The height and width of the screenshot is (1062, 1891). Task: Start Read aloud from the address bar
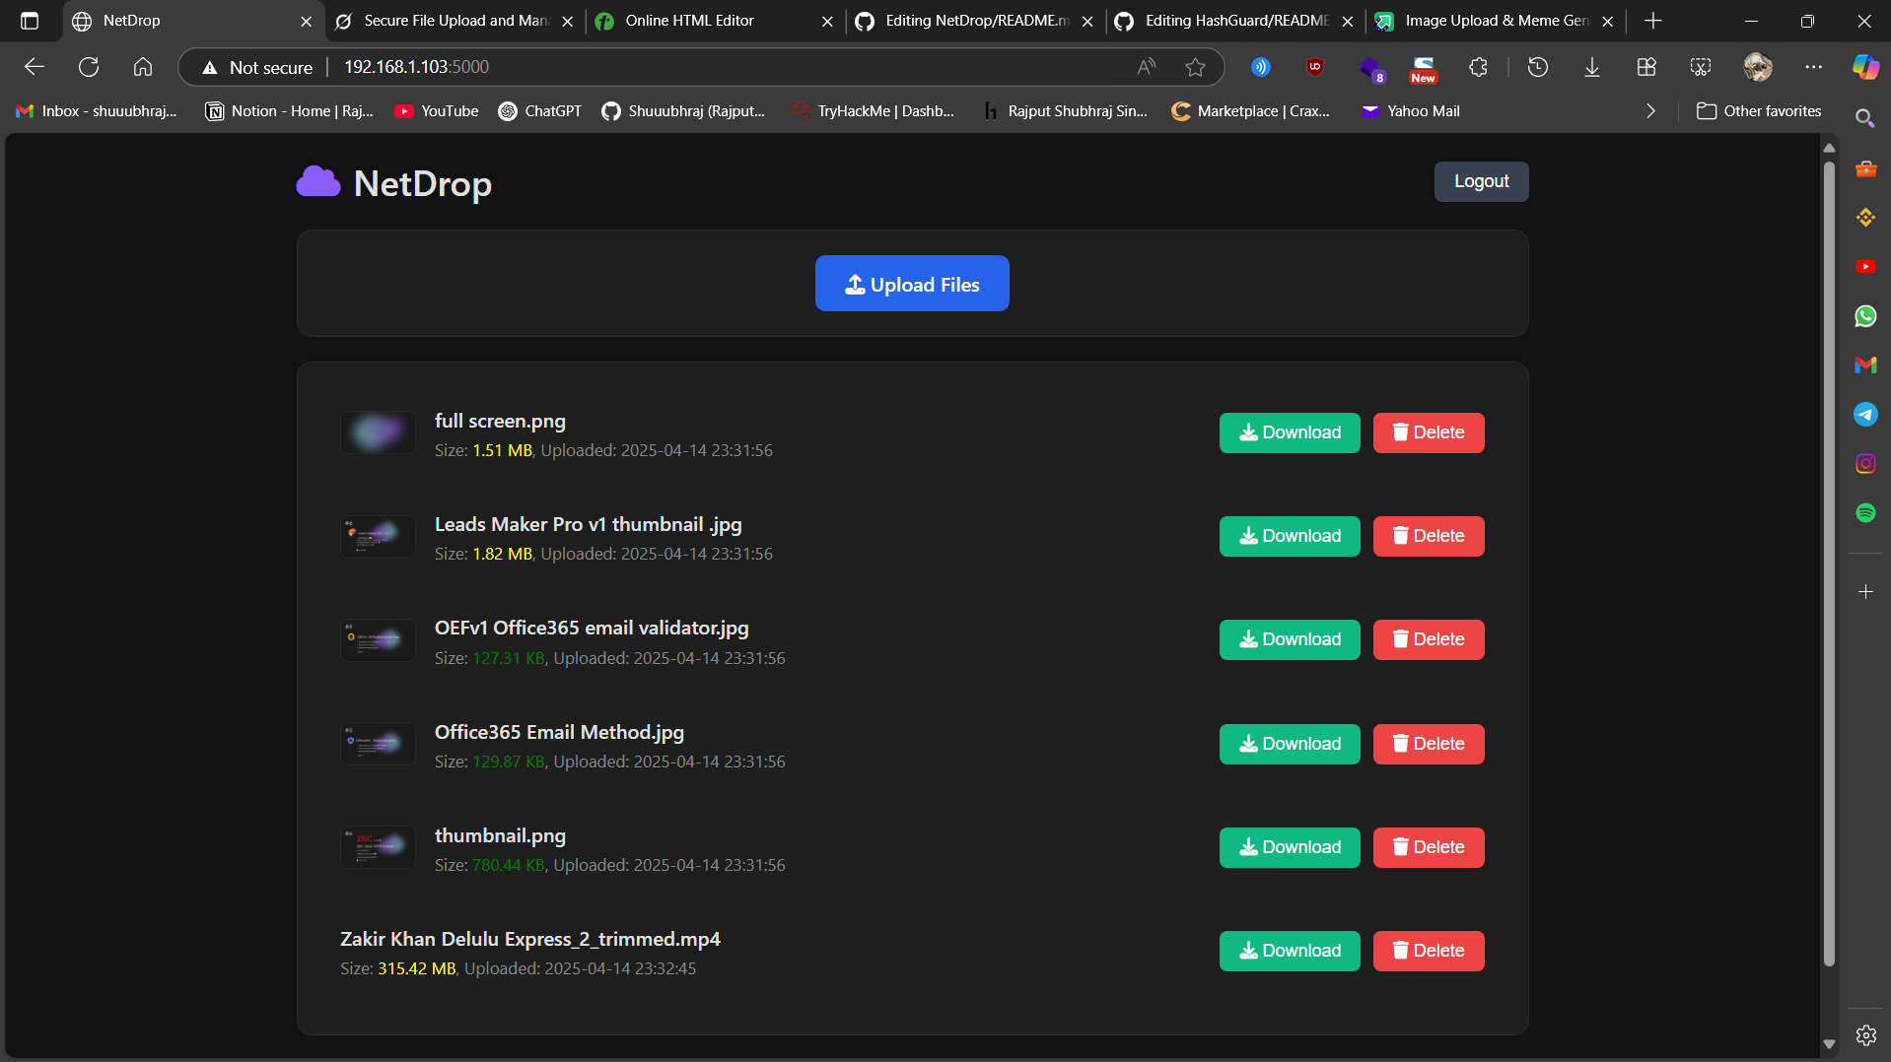1146,67
